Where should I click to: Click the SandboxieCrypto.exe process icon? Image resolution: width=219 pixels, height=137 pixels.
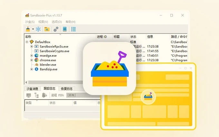[36, 51]
